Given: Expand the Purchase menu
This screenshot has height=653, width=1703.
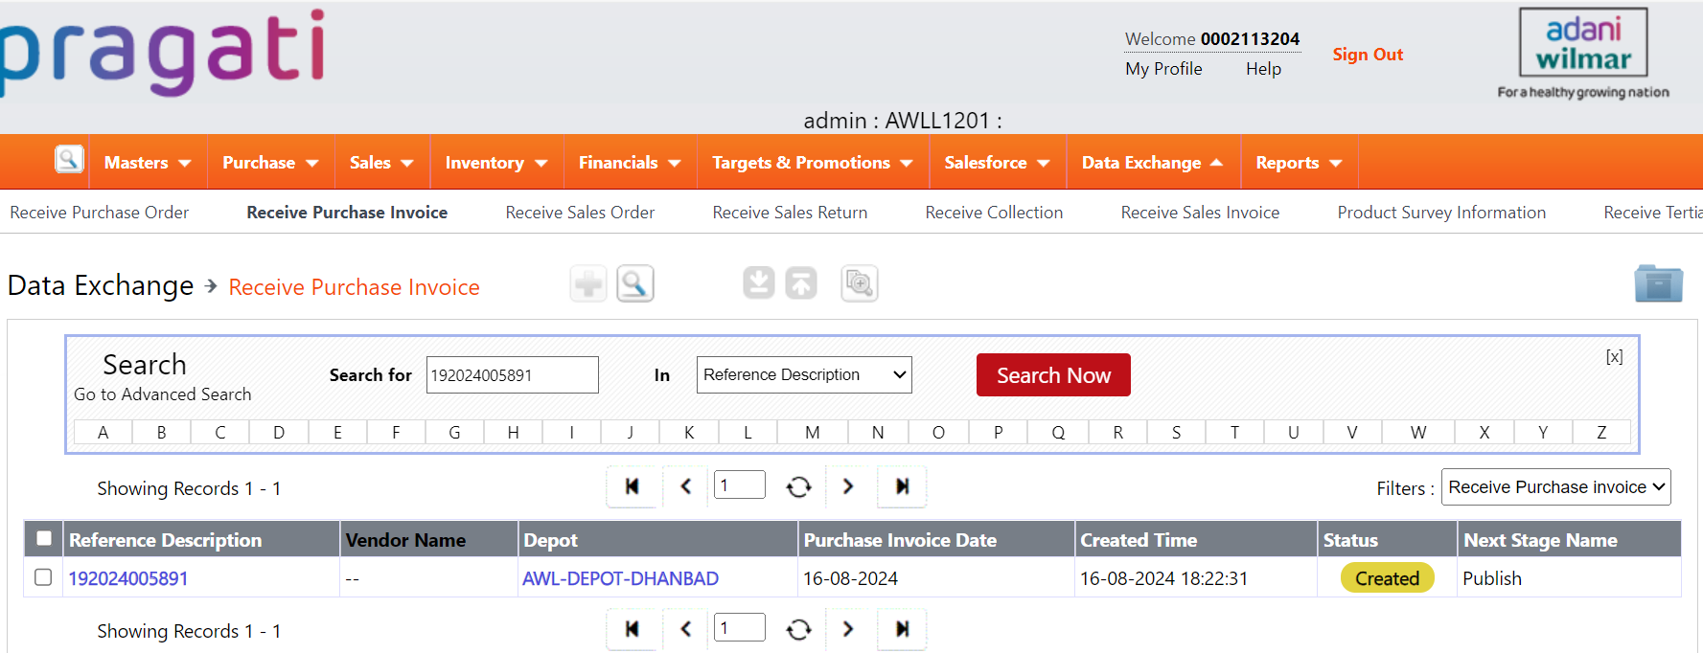Looking at the screenshot, I should click(270, 163).
